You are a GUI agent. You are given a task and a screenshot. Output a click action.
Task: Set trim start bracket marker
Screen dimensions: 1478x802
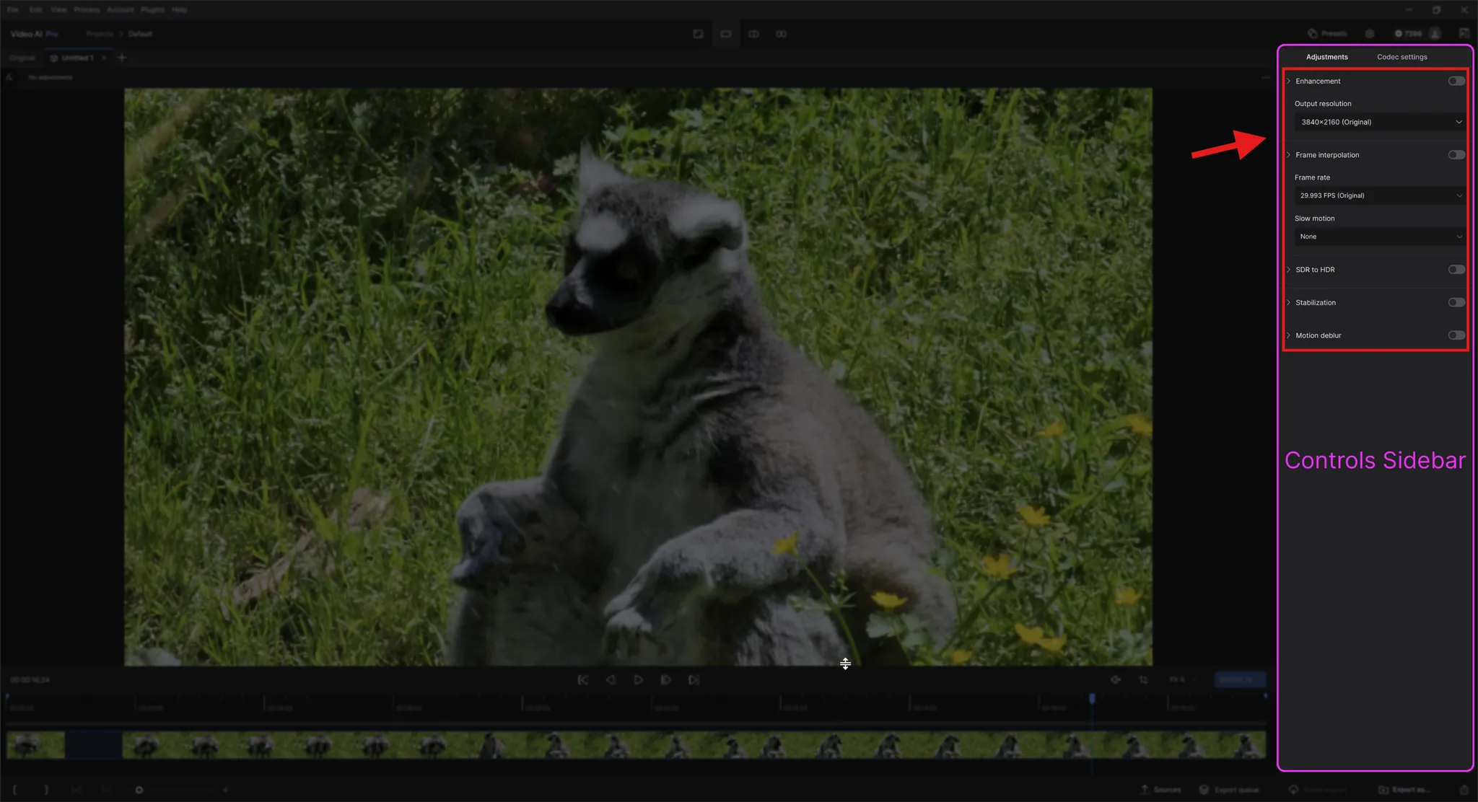coord(15,790)
